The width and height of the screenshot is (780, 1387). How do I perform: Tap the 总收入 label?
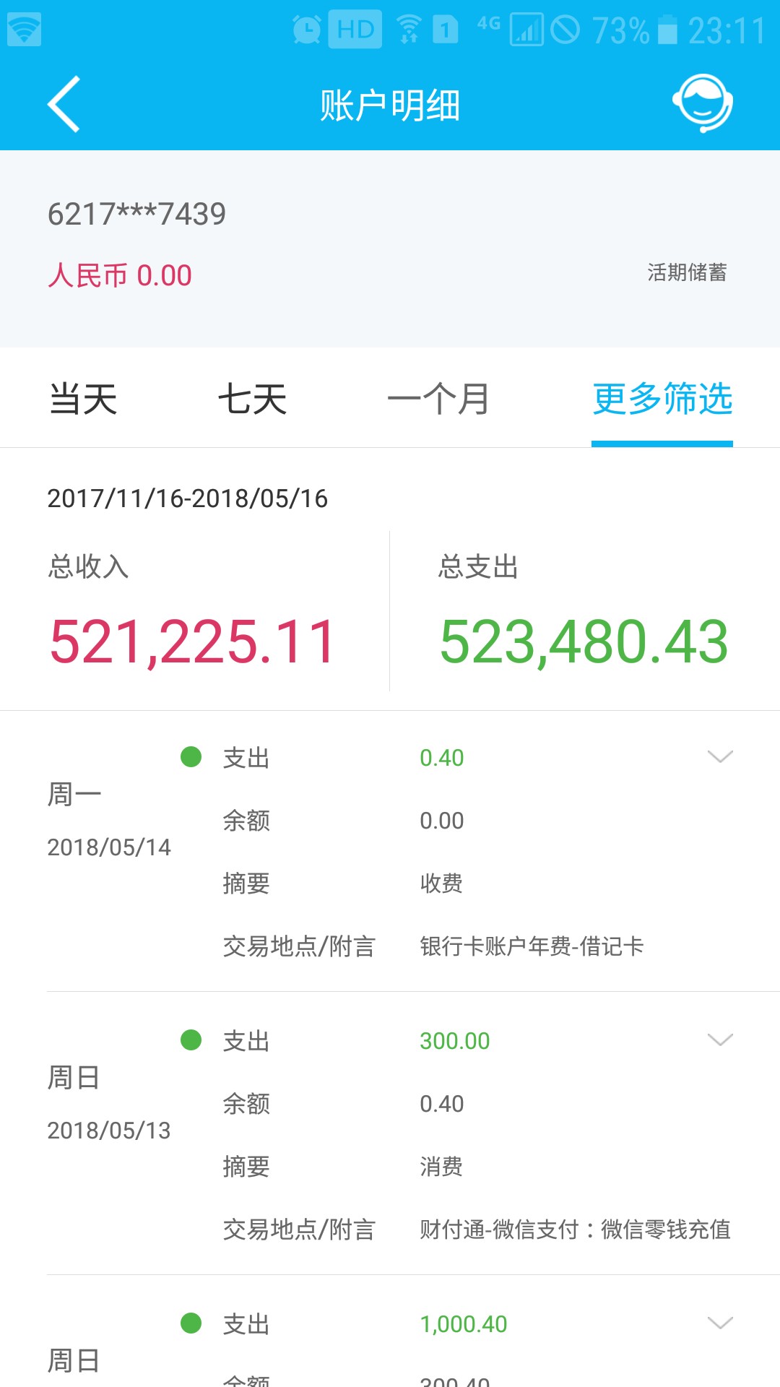(x=88, y=566)
